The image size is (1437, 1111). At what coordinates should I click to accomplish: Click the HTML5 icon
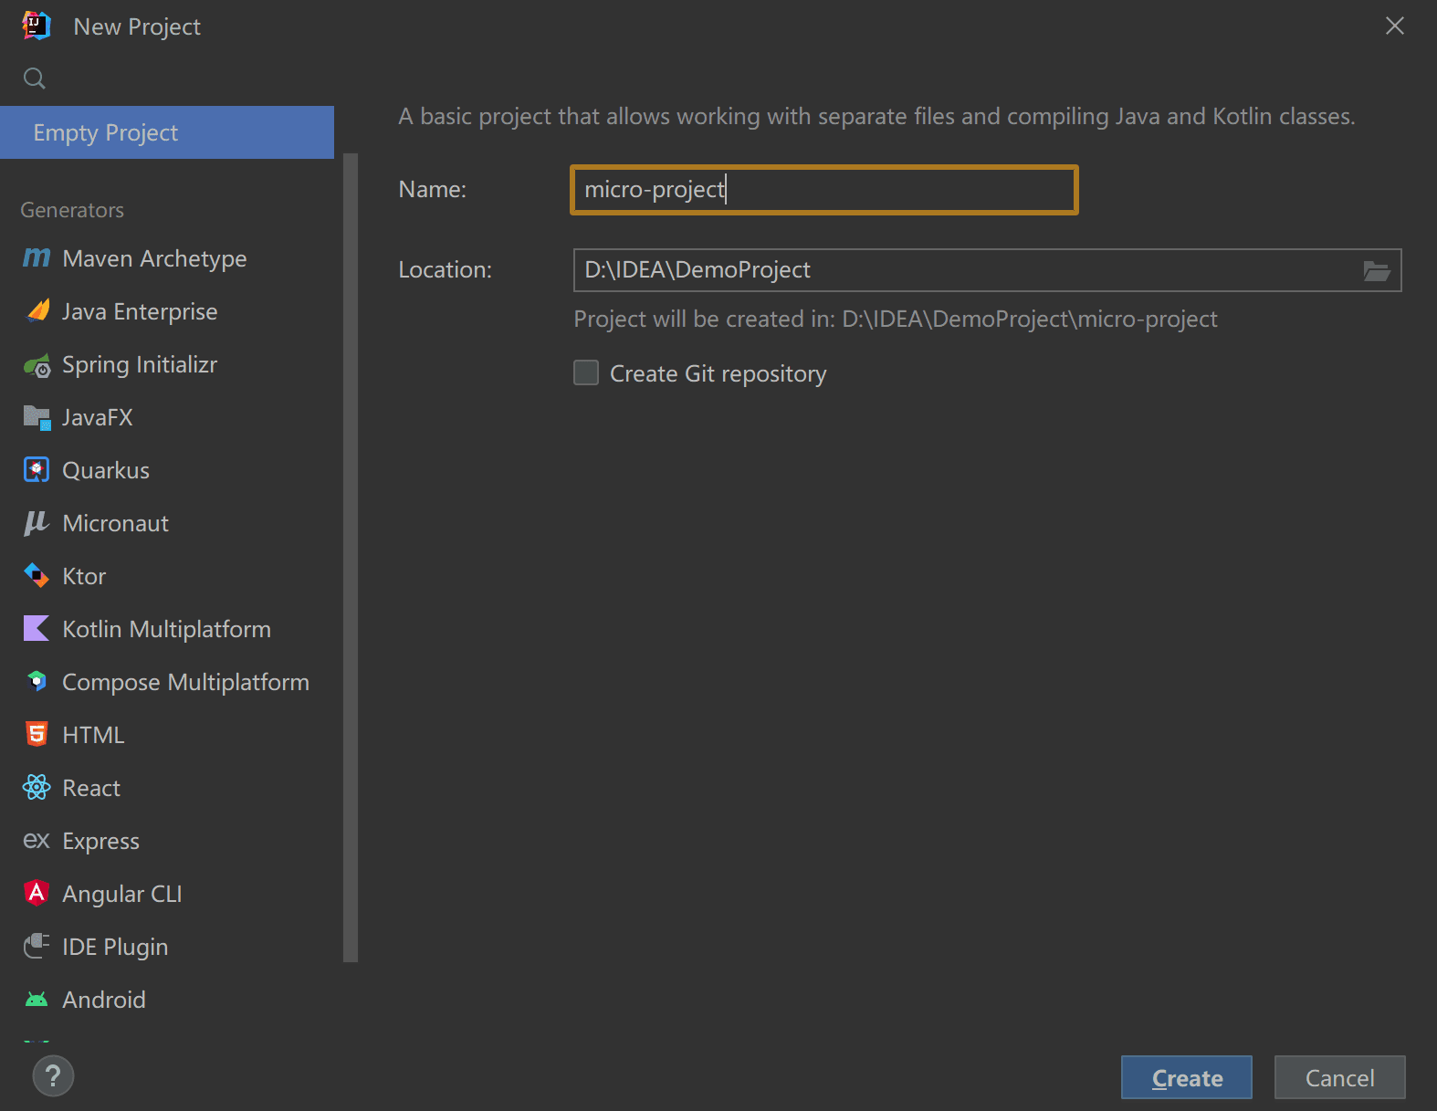pyautogui.click(x=37, y=735)
